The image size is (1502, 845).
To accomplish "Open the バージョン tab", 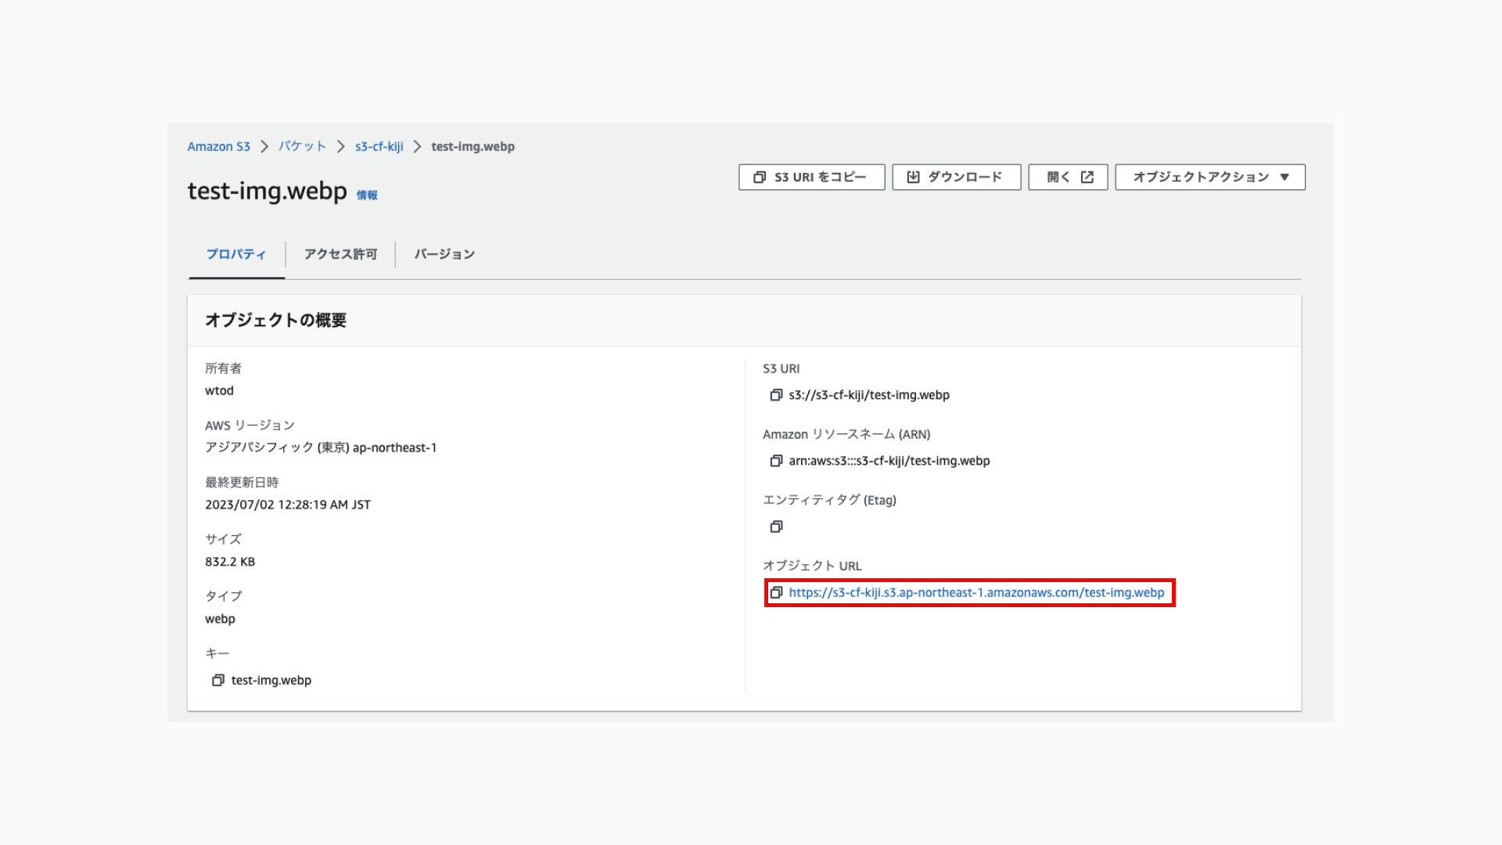I will pyautogui.click(x=444, y=254).
